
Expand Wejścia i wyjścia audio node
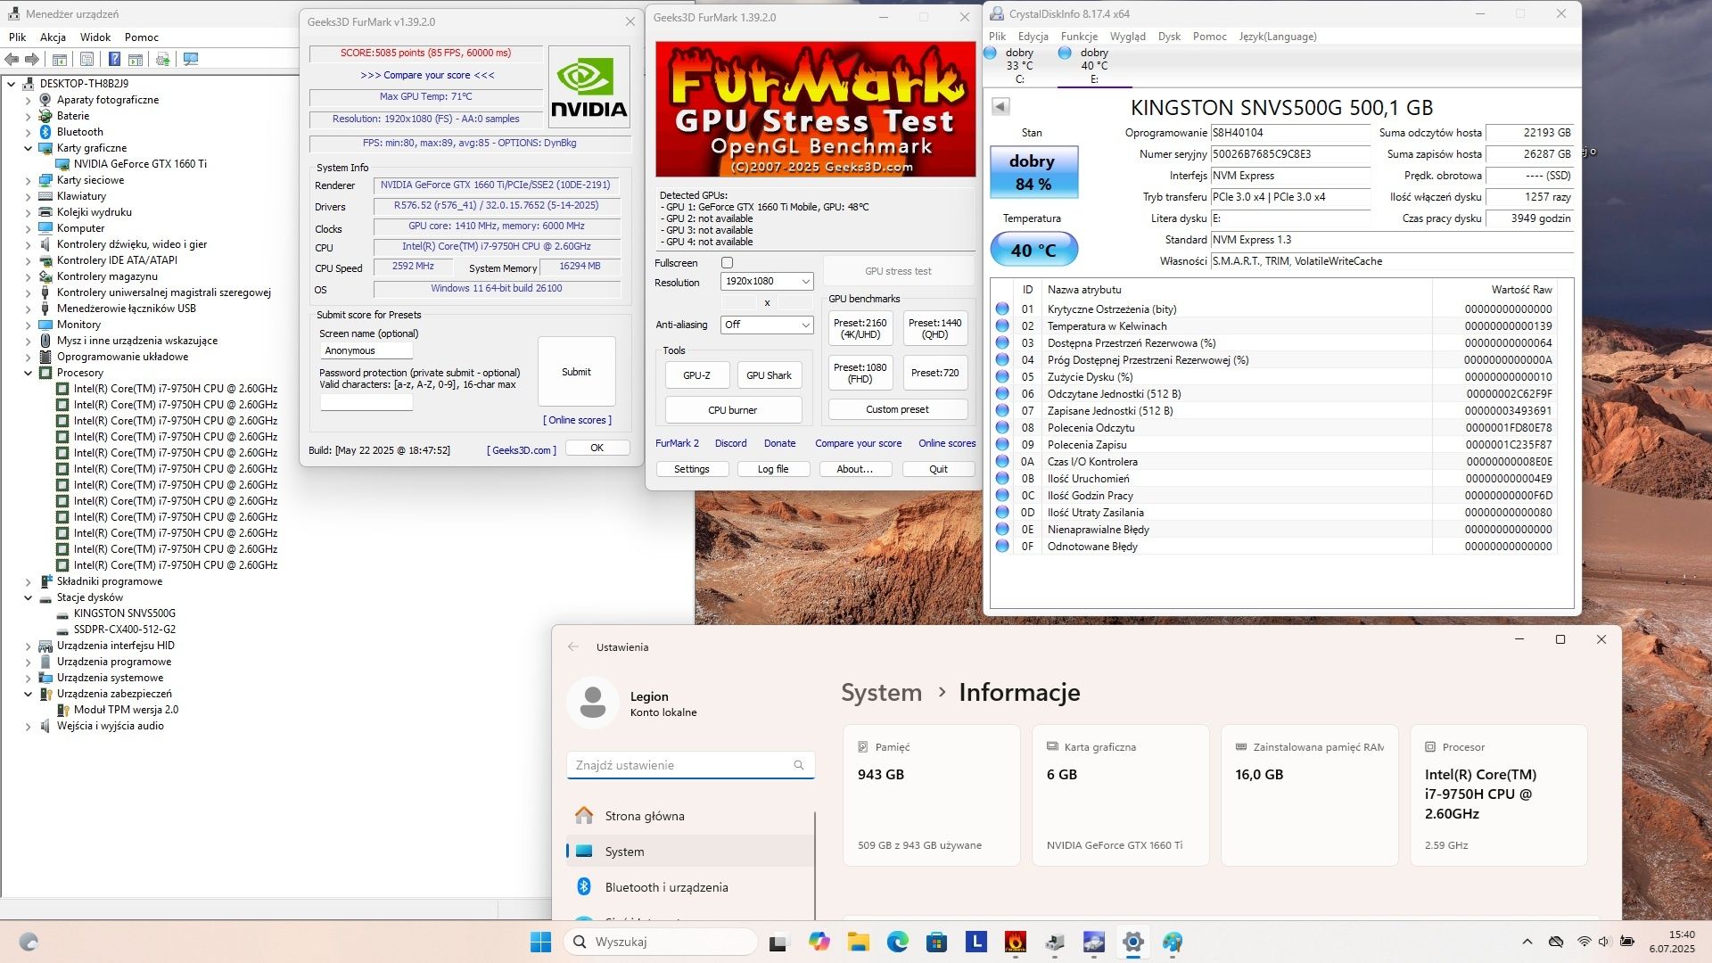[28, 726]
